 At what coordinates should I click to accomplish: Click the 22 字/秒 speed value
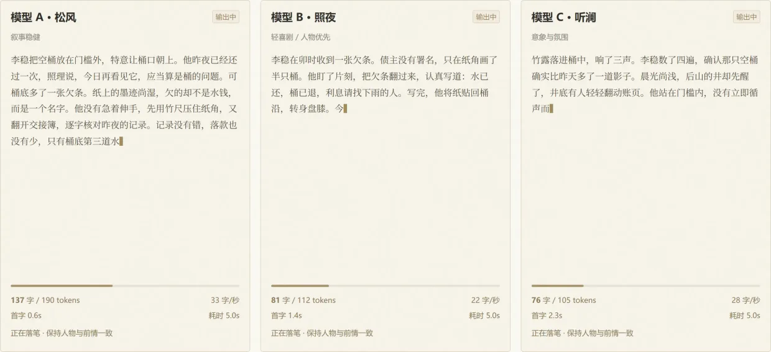coord(486,300)
